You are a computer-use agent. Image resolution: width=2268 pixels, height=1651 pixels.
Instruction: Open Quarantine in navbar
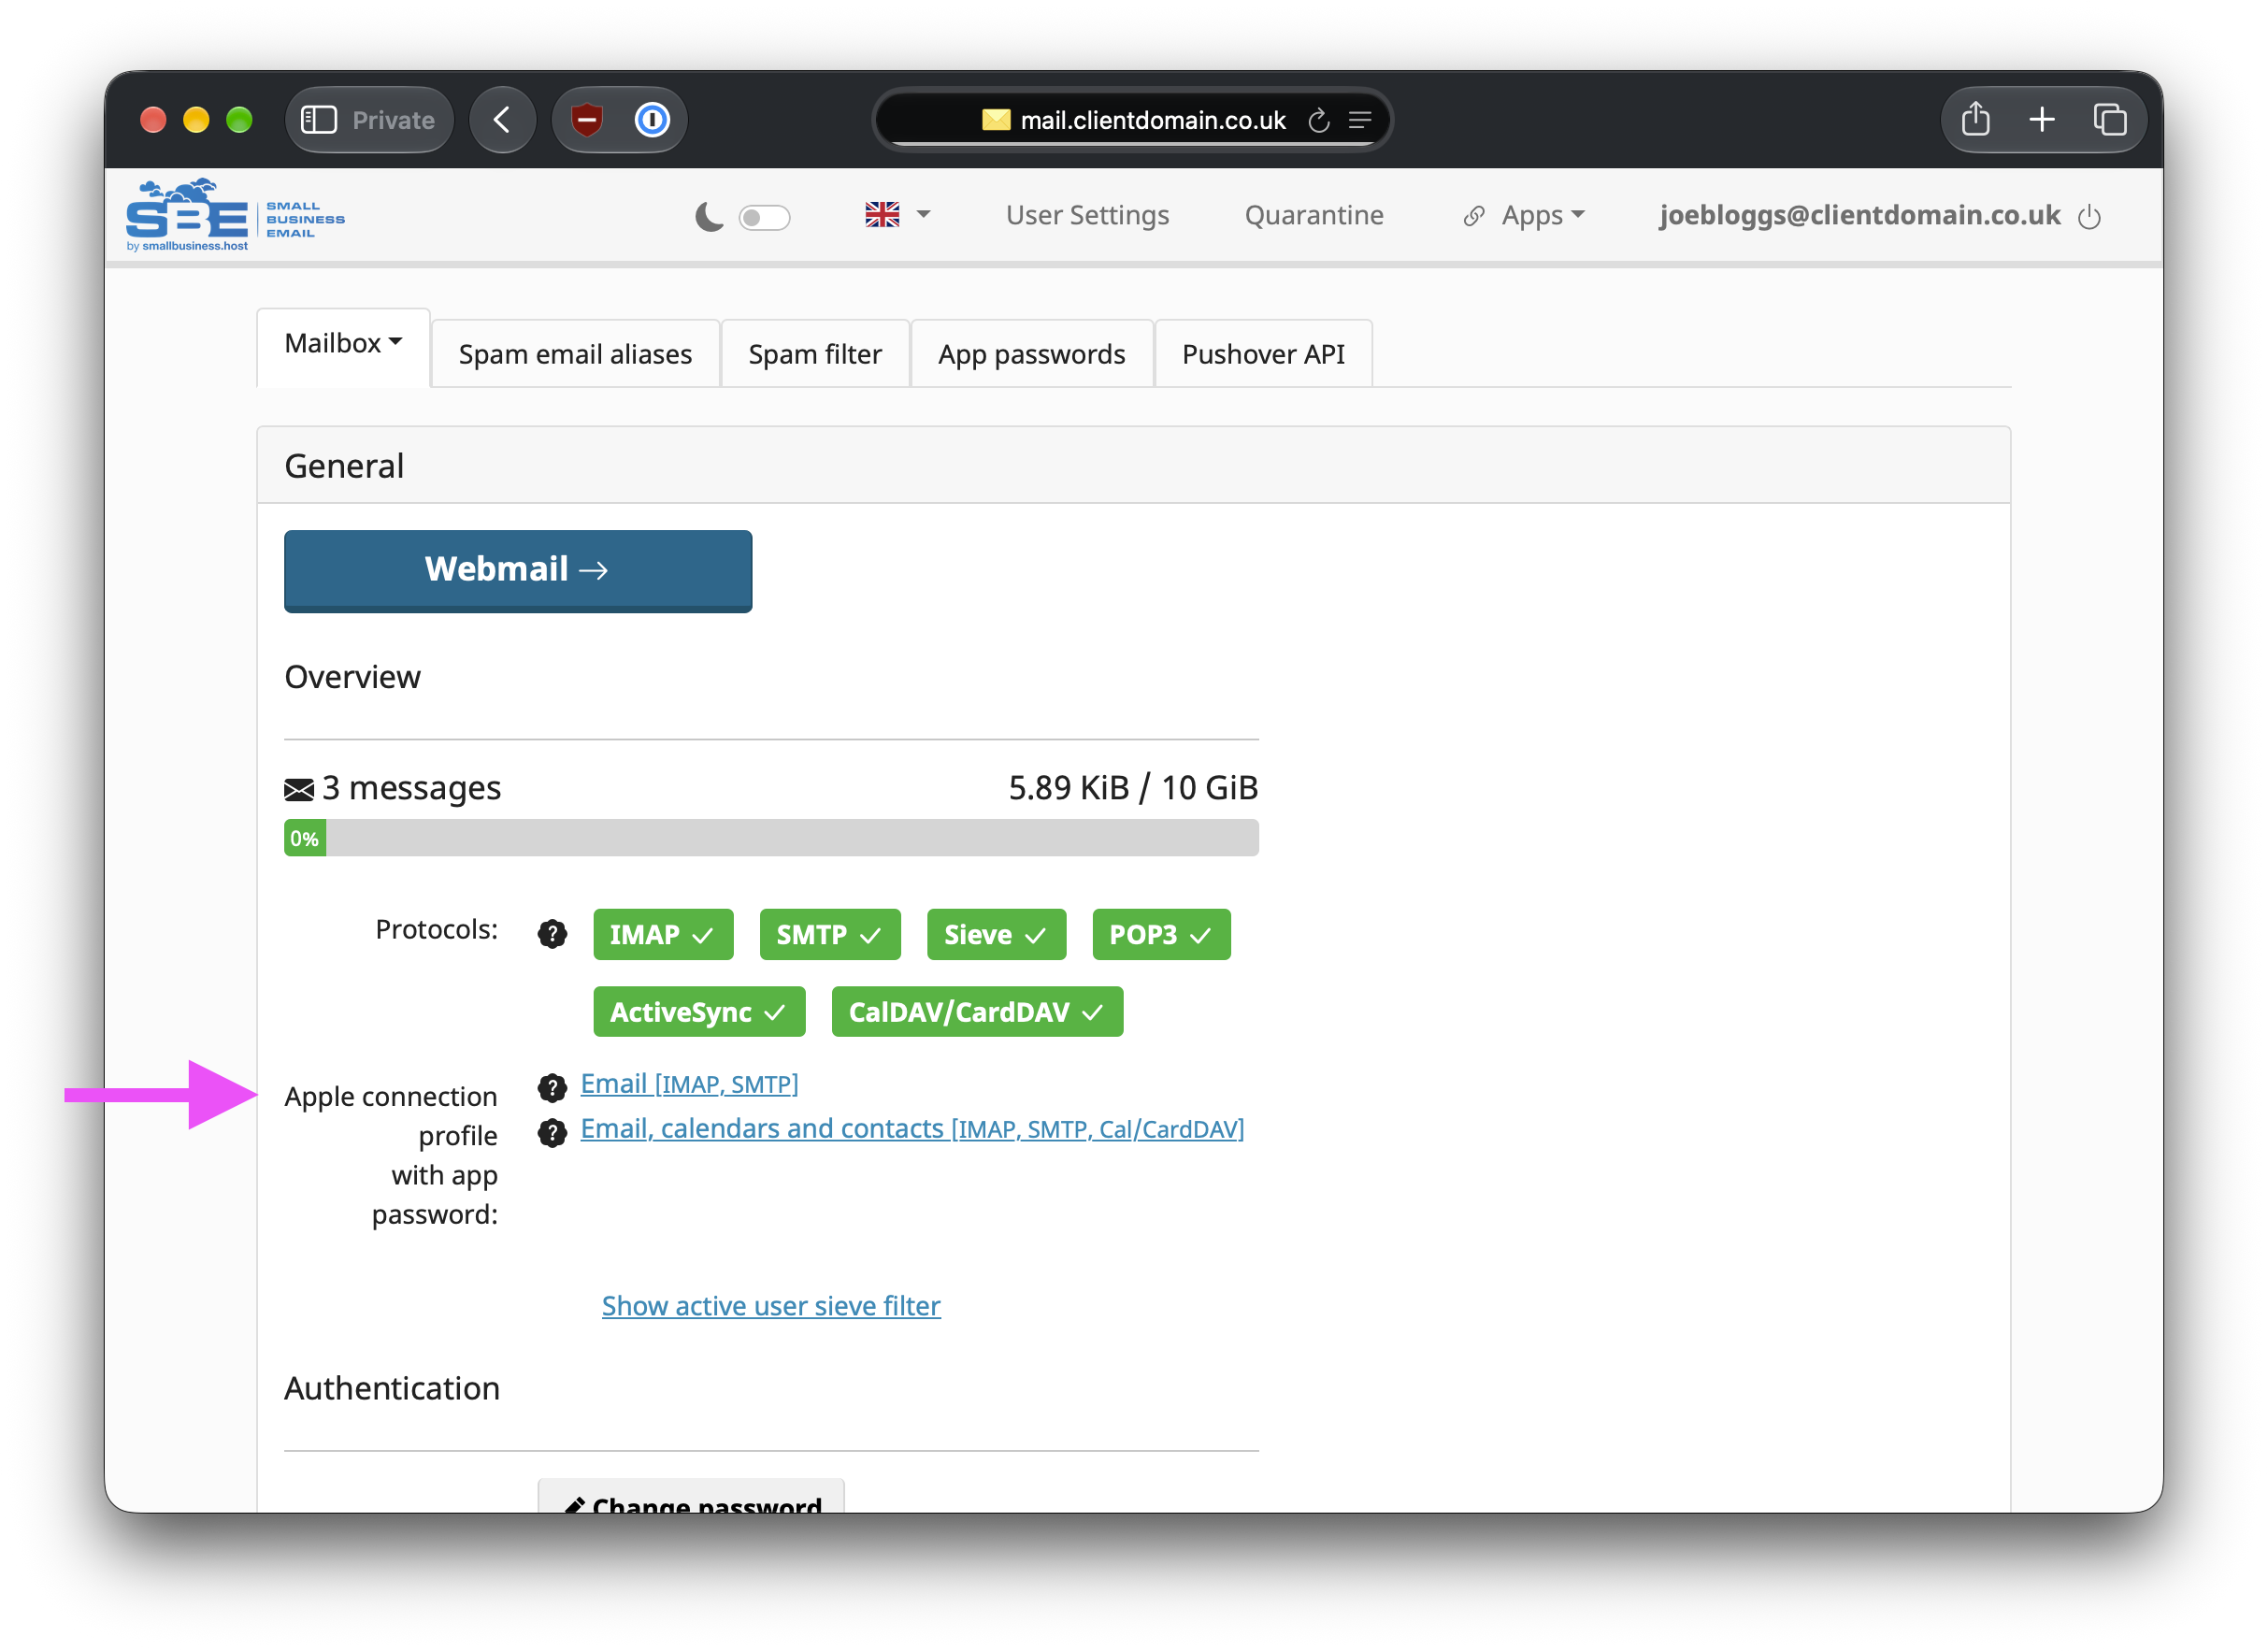(1314, 215)
